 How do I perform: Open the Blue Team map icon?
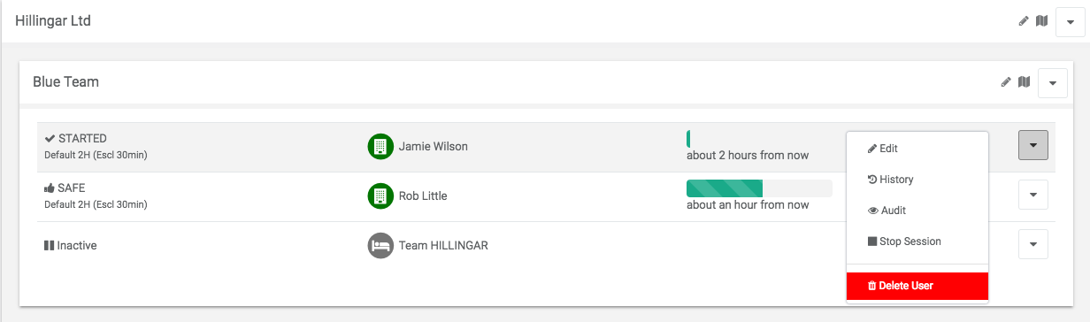(1025, 81)
